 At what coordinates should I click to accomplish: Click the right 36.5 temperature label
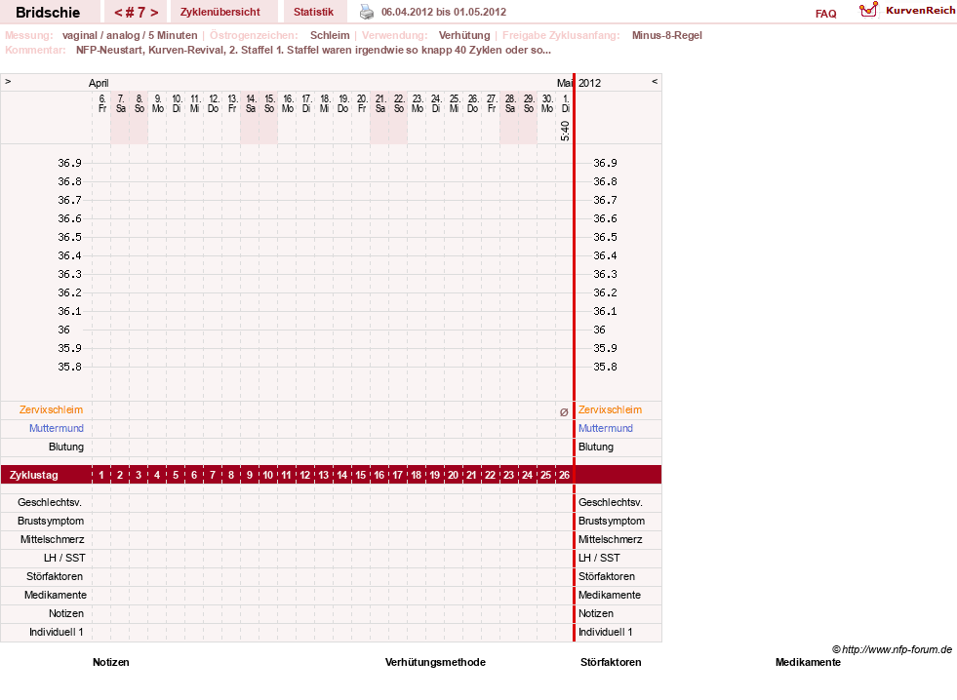[606, 237]
